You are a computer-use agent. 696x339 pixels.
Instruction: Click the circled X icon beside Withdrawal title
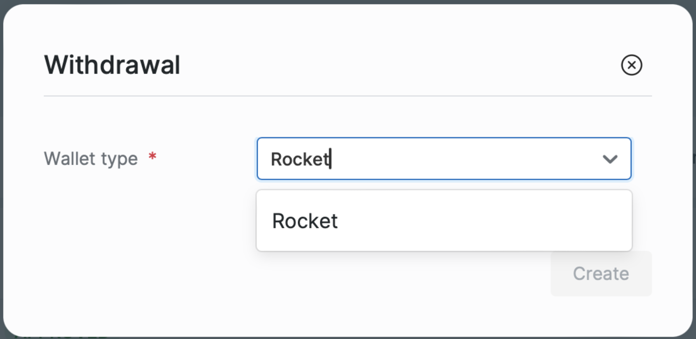tap(631, 65)
